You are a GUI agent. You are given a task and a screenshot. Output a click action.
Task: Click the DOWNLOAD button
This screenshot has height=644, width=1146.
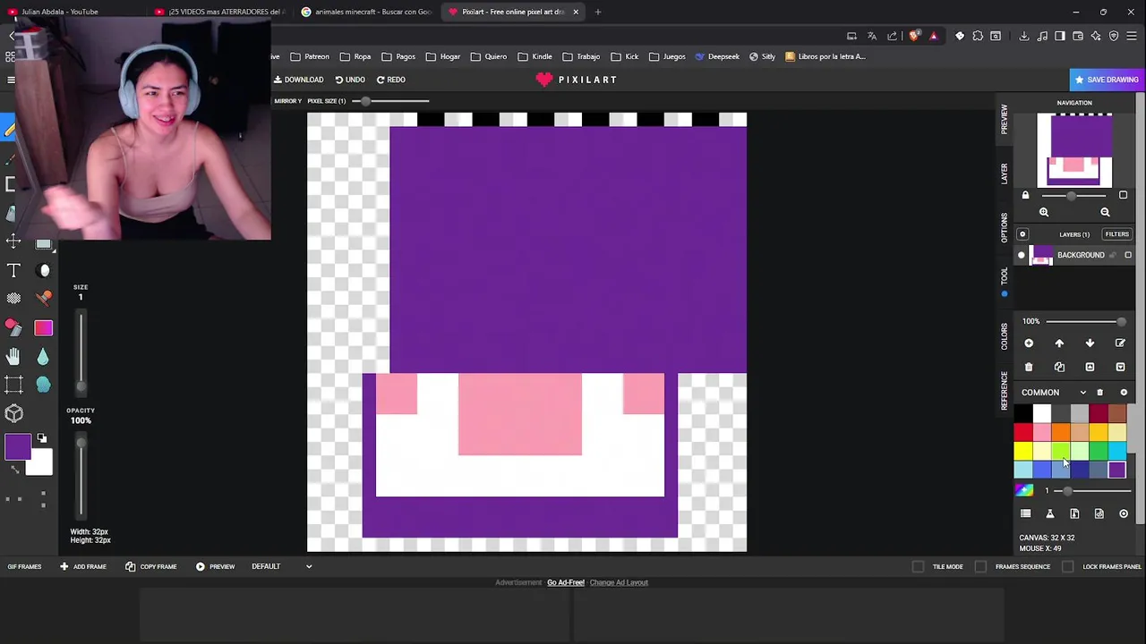[299, 80]
